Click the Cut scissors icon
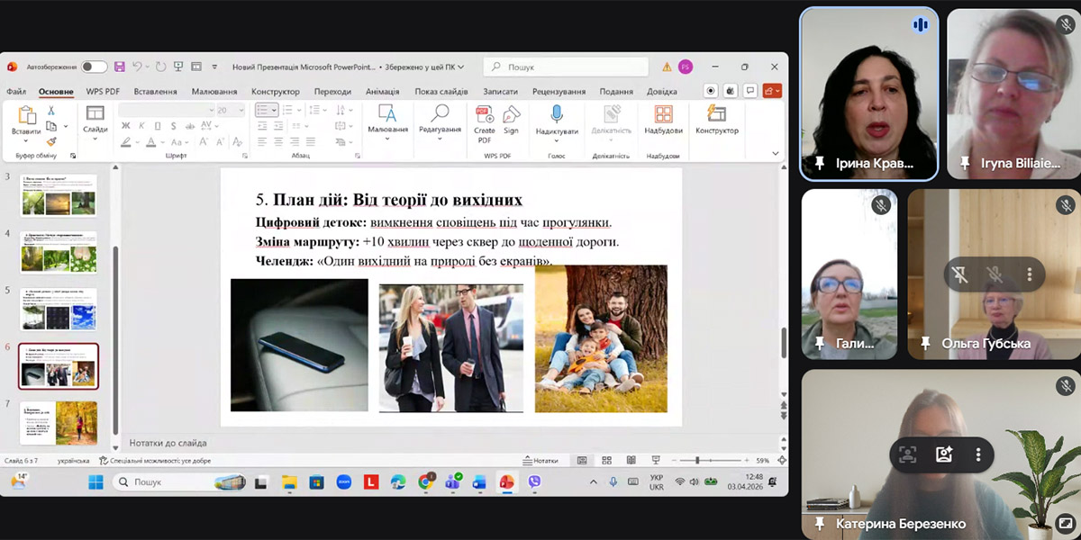Screen dimensions: 1081x540 [x=51, y=111]
